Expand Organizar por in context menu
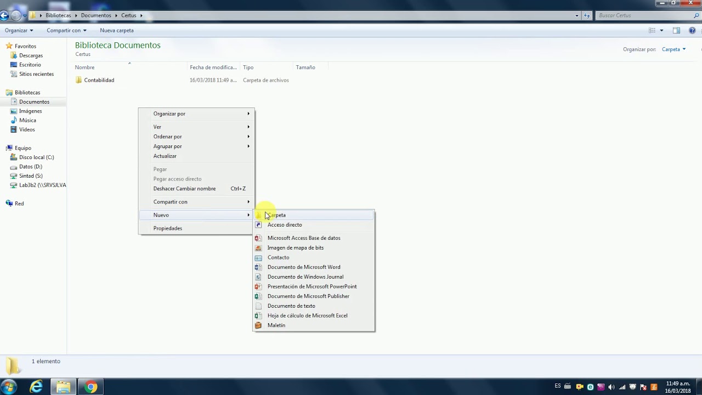This screenshot has height=395, width=702. 196,114
